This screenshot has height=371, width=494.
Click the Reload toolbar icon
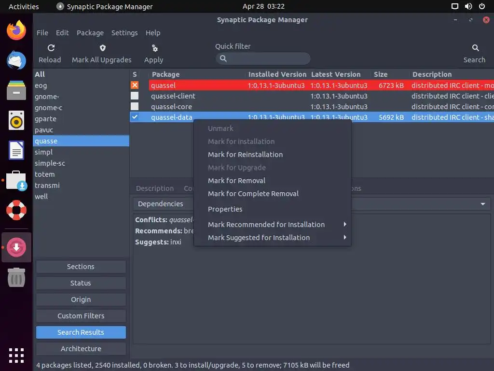[51, 48]
